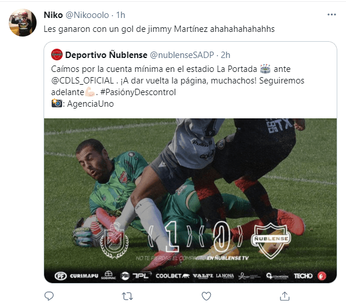This screenshot has width=346, height=308.
Task: Visit the @nublenseSADP handle
Action: 182,55
